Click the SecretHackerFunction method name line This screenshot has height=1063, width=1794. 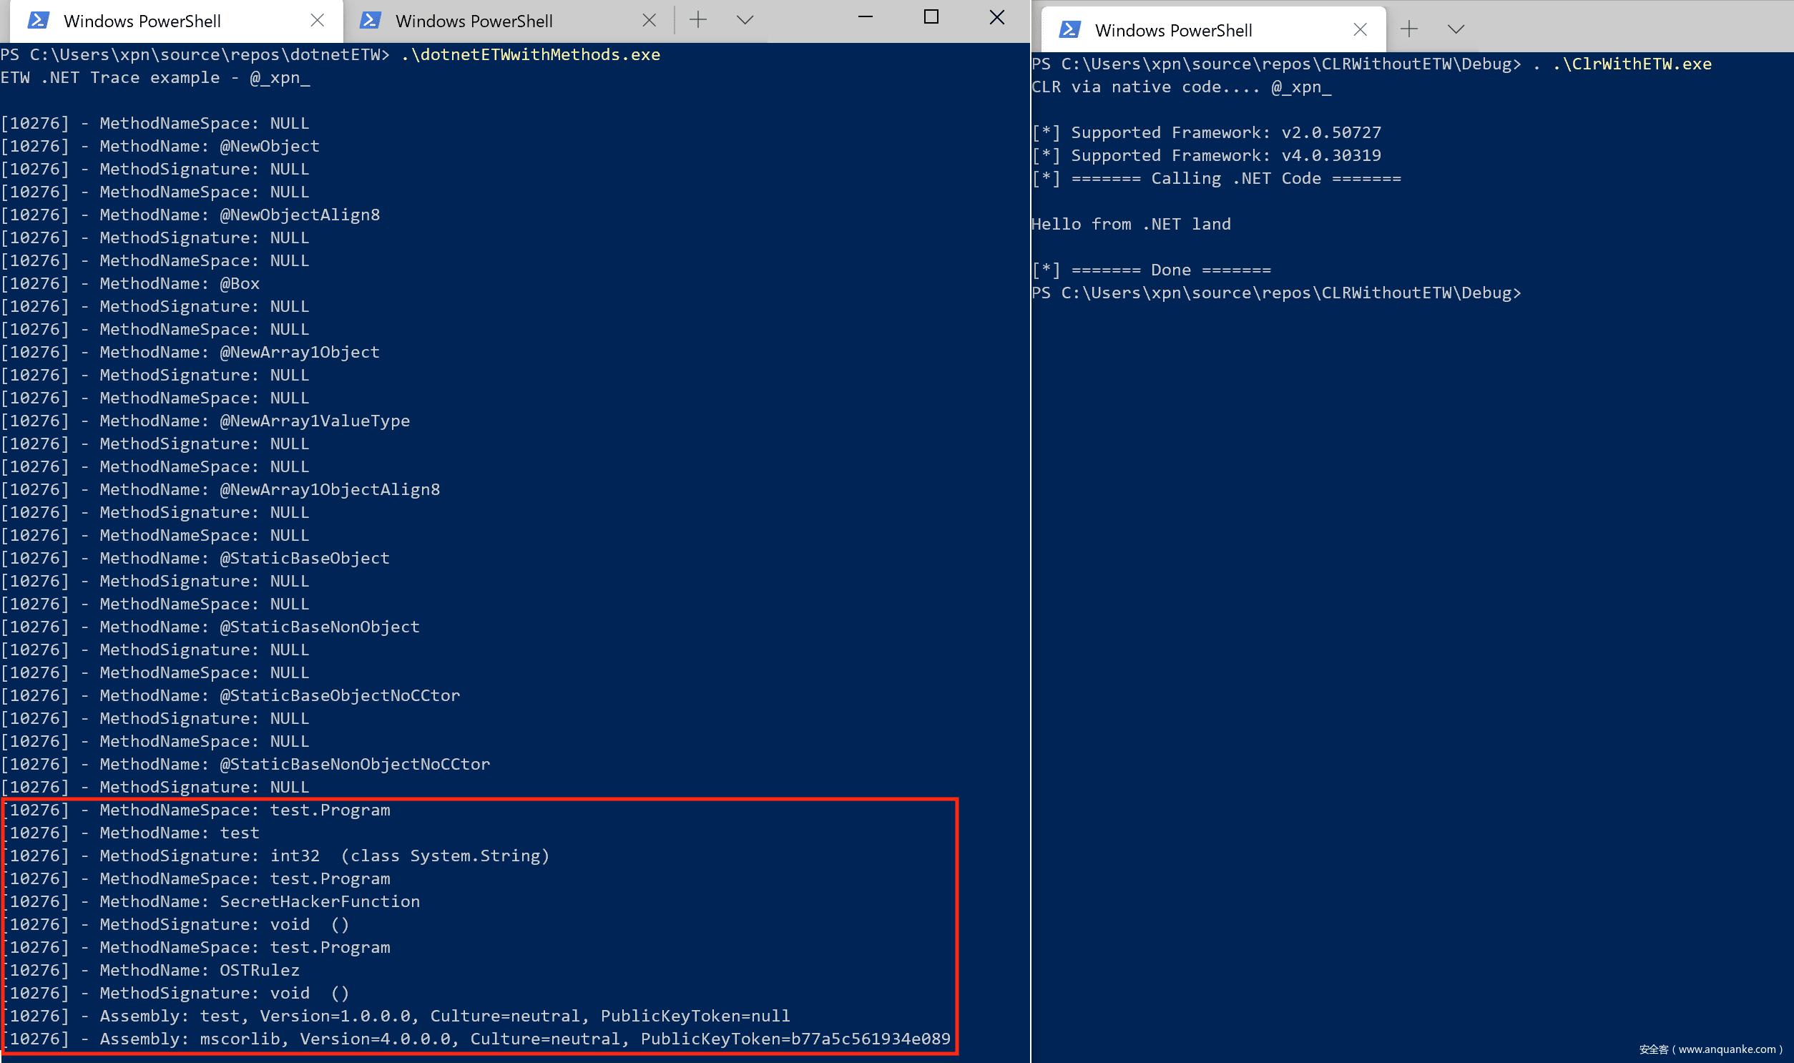tap(319, 901)
